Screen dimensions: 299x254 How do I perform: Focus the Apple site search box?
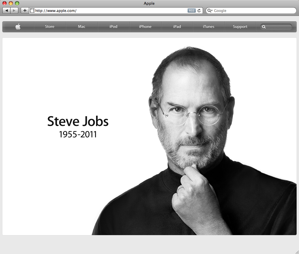(276, 27)
